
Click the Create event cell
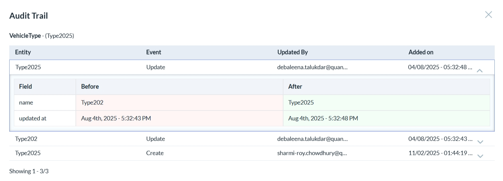(155, 153)
